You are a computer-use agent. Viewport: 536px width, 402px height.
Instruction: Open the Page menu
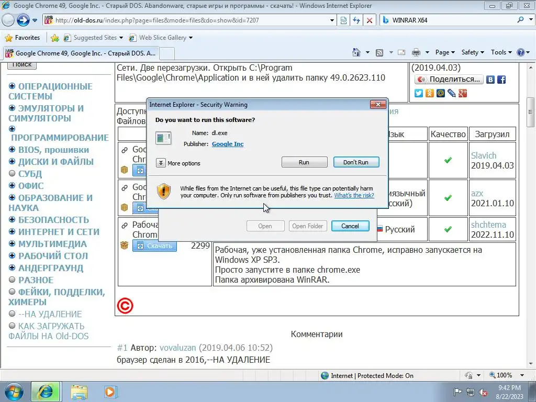[445, 52]
